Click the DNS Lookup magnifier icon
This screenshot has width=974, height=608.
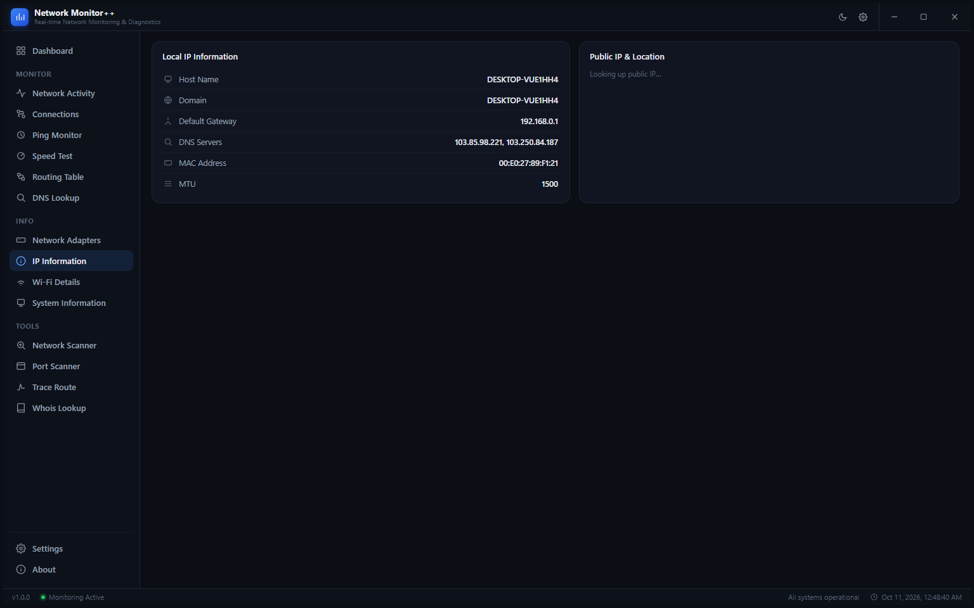click(21, 198)
